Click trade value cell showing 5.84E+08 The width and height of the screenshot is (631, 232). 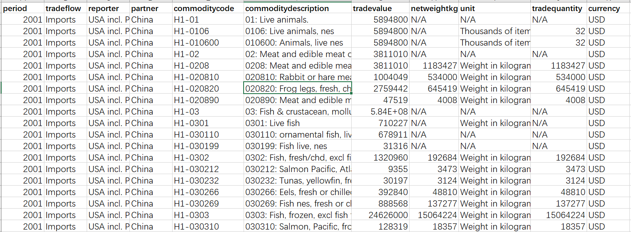[380, 112]
